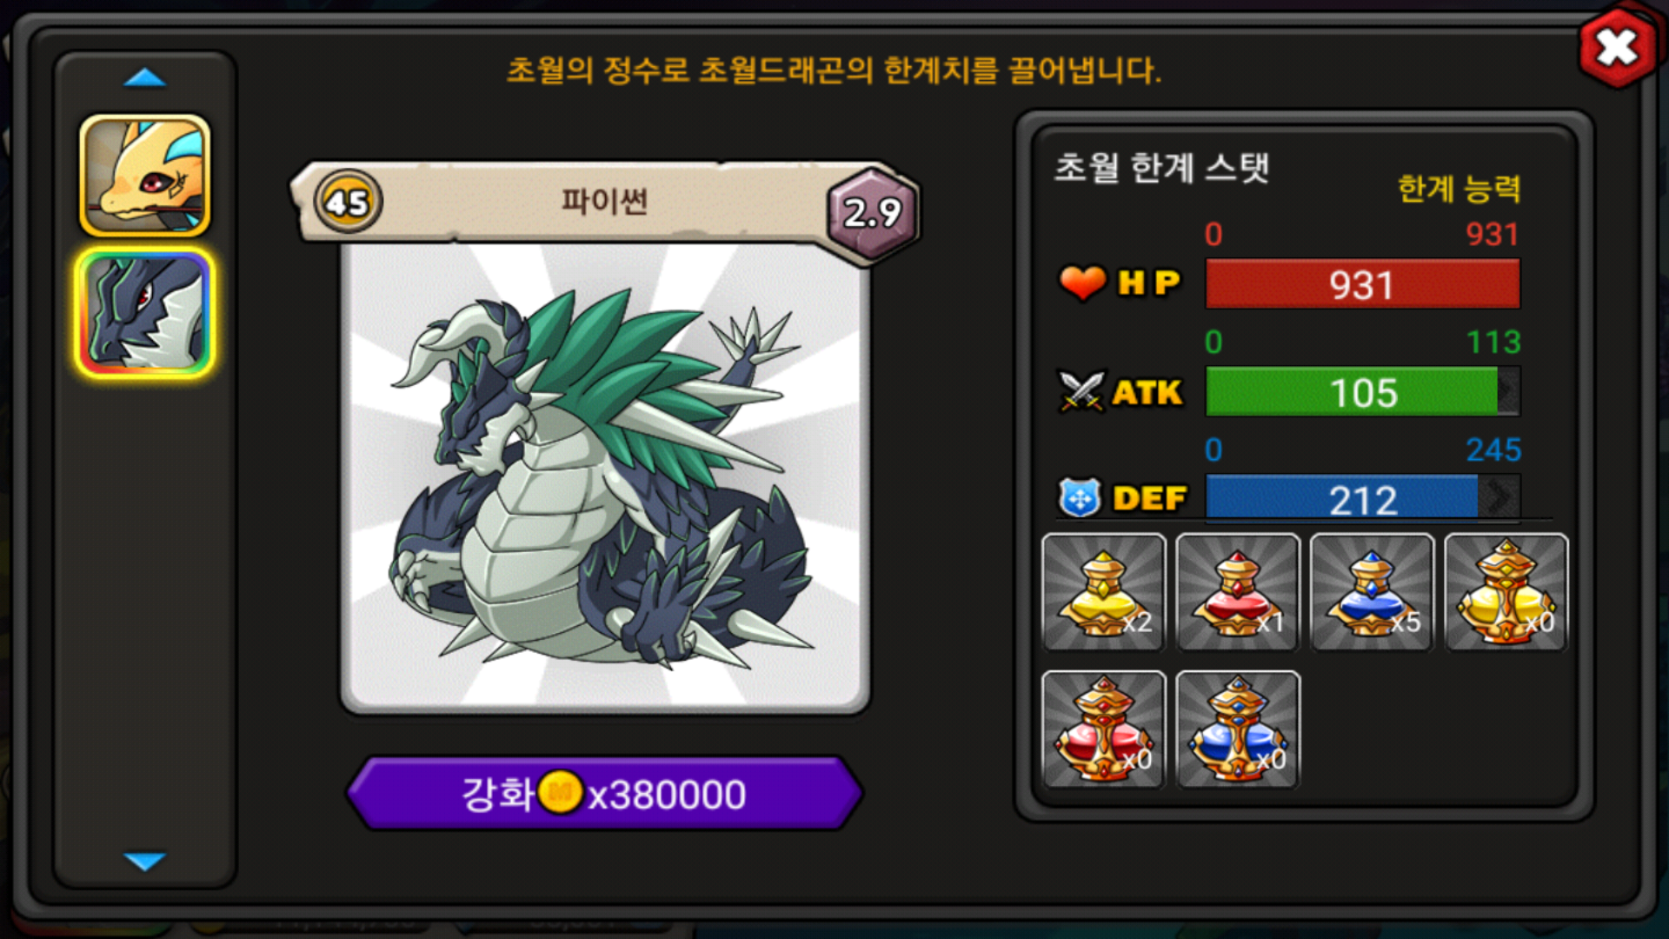Select the small red essence potion x1
Image resolution: width=1669 pixels, height=939 pixels.
(x=1238, y=593)
